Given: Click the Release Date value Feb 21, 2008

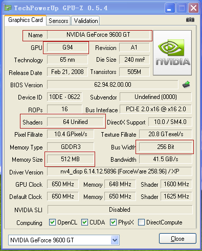Looking at the screenshot, I should pos(68,72).
